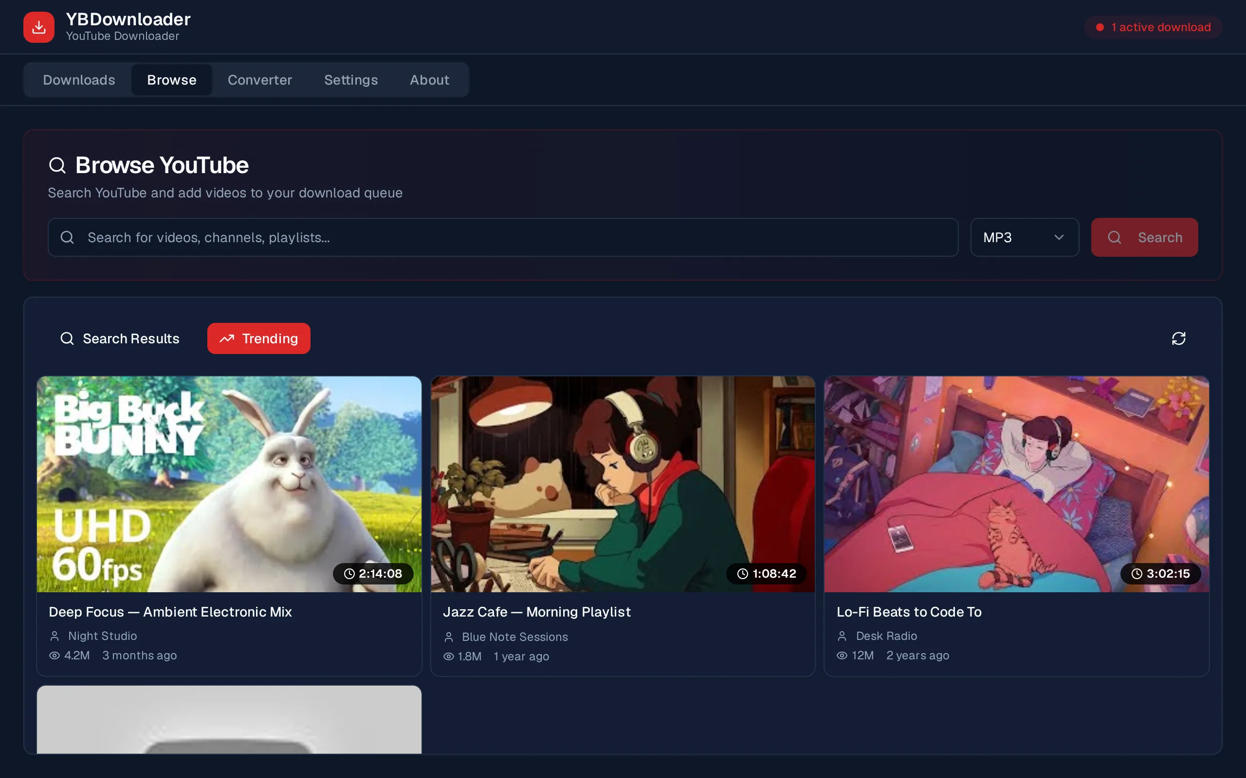Screen dimensions: 1246x778
Task: Click the 3:02:15 duration text
Action: coord(1168,574)
